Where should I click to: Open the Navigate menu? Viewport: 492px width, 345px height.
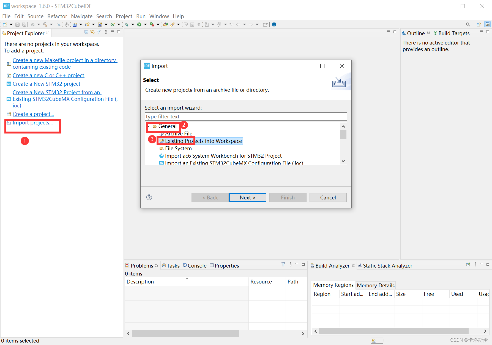pyautogui.click(x=82, y=16)
